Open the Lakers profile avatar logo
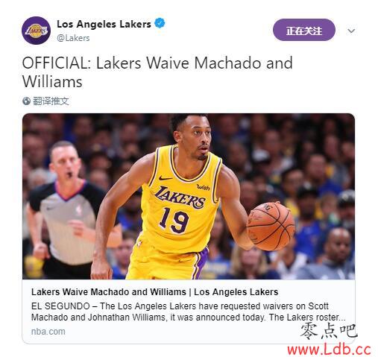Image resolution: width=378 pixels, height=357 pixels. point(36,31)
